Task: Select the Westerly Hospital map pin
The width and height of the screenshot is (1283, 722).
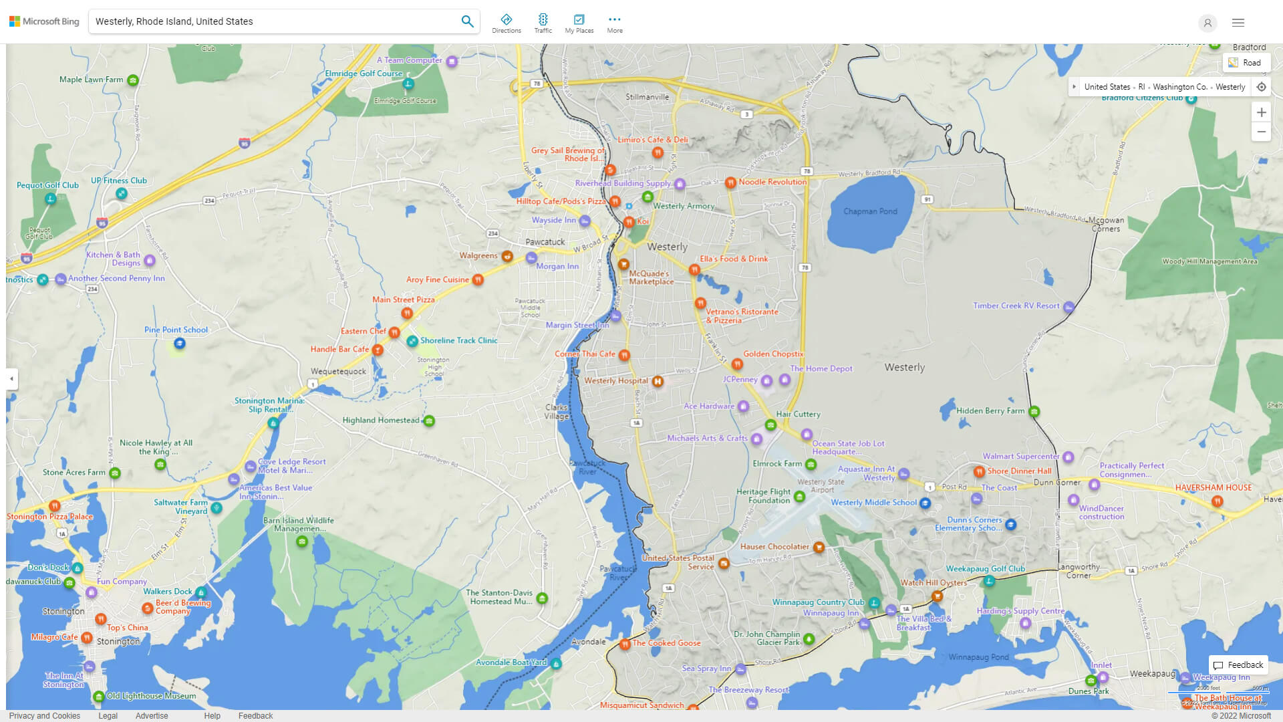Action: [657, 381]
